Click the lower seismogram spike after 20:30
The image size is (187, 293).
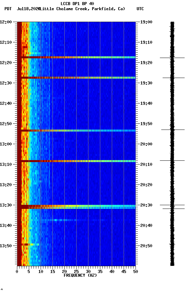click(173, 209)
